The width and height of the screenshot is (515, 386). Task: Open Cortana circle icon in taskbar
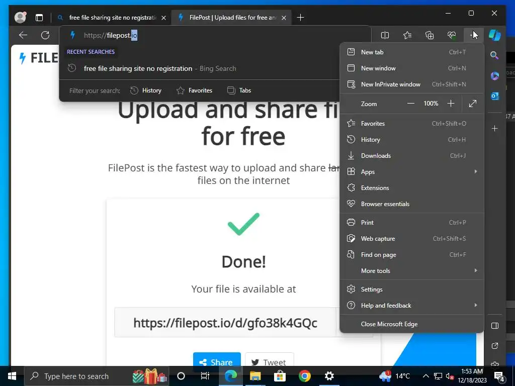point(181,376)
